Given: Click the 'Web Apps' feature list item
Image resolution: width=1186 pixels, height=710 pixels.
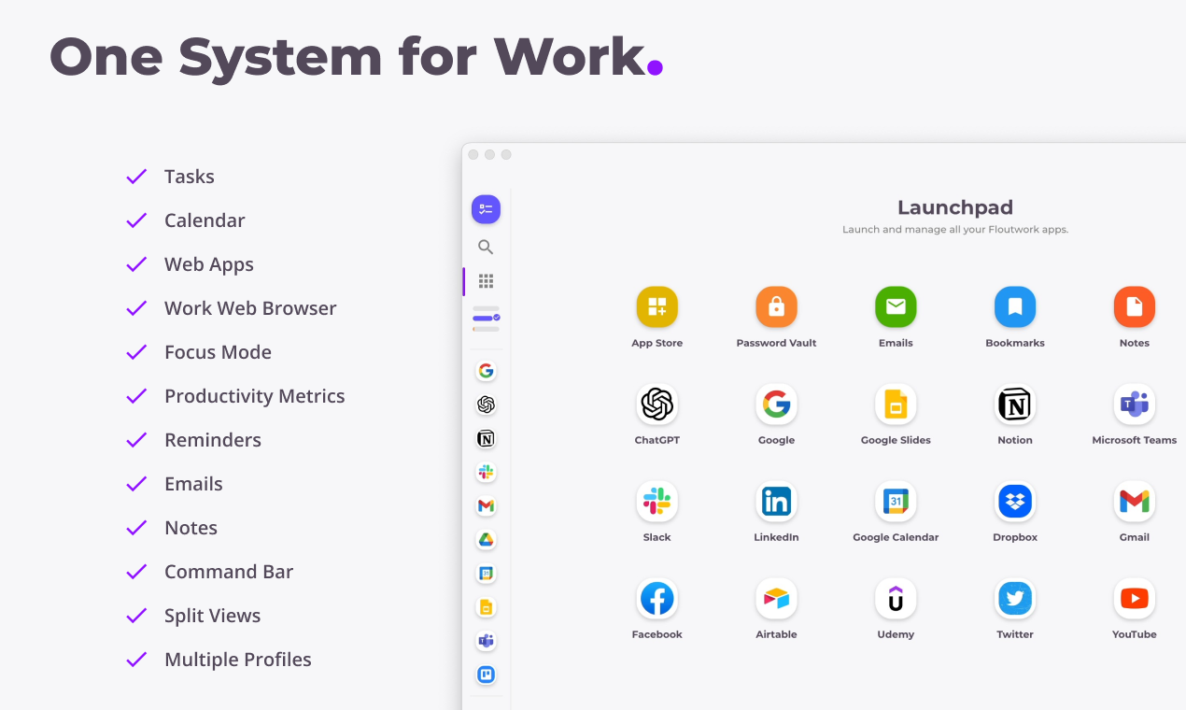Looking at the screenshot, I should (x=209, y=264).
